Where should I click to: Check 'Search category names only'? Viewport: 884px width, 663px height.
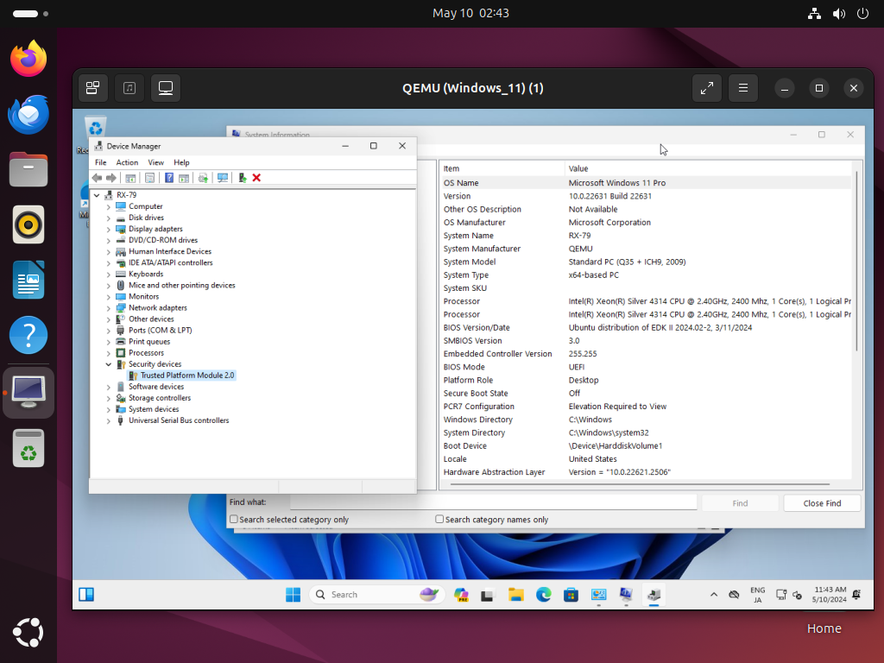439,519
